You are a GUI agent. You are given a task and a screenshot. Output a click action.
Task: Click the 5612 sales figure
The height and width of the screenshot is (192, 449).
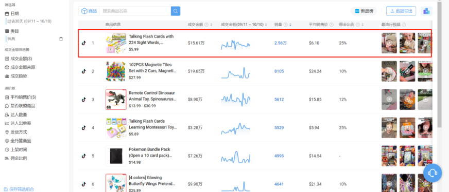click(x=279, y=100)
